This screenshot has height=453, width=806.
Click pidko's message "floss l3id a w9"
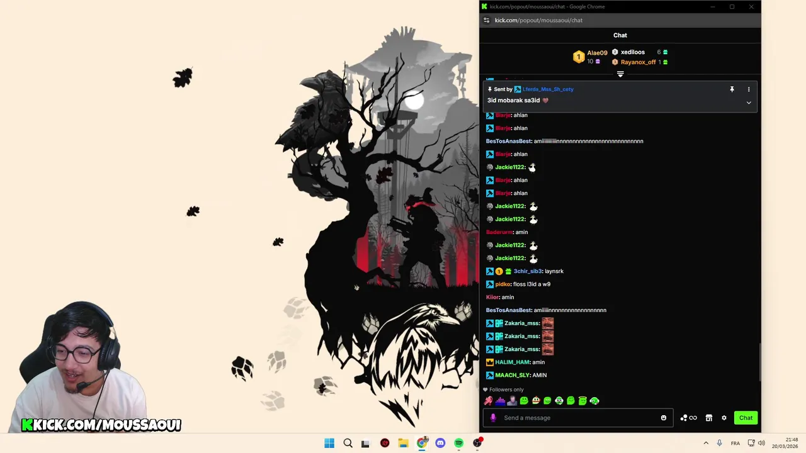pyautogui.click(x=532, y=284)
